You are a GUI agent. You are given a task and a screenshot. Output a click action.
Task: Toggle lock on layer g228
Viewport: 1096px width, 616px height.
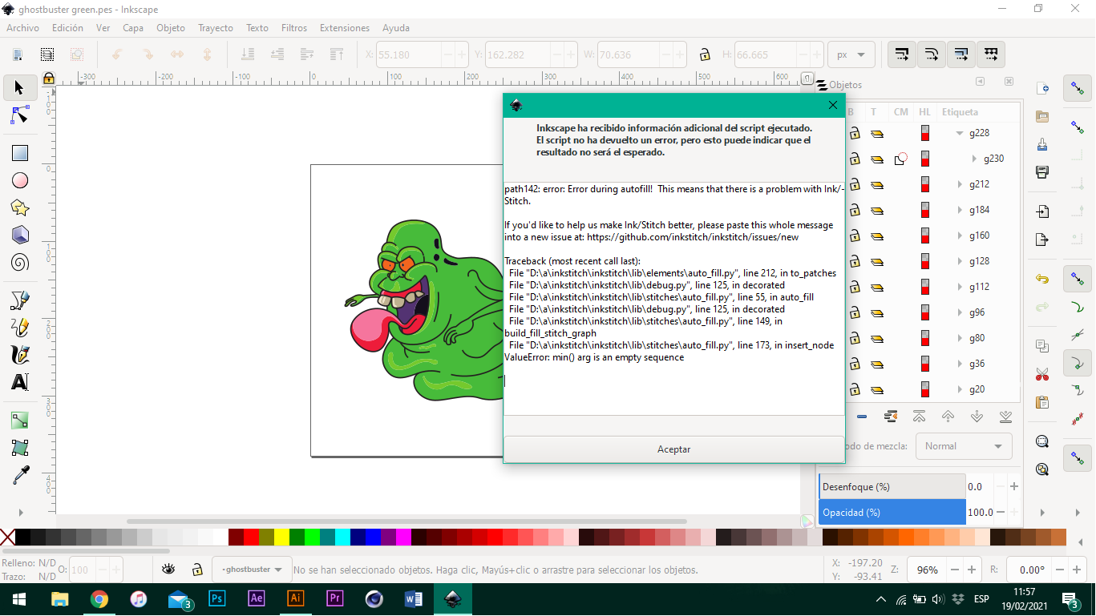click(855, 133)
